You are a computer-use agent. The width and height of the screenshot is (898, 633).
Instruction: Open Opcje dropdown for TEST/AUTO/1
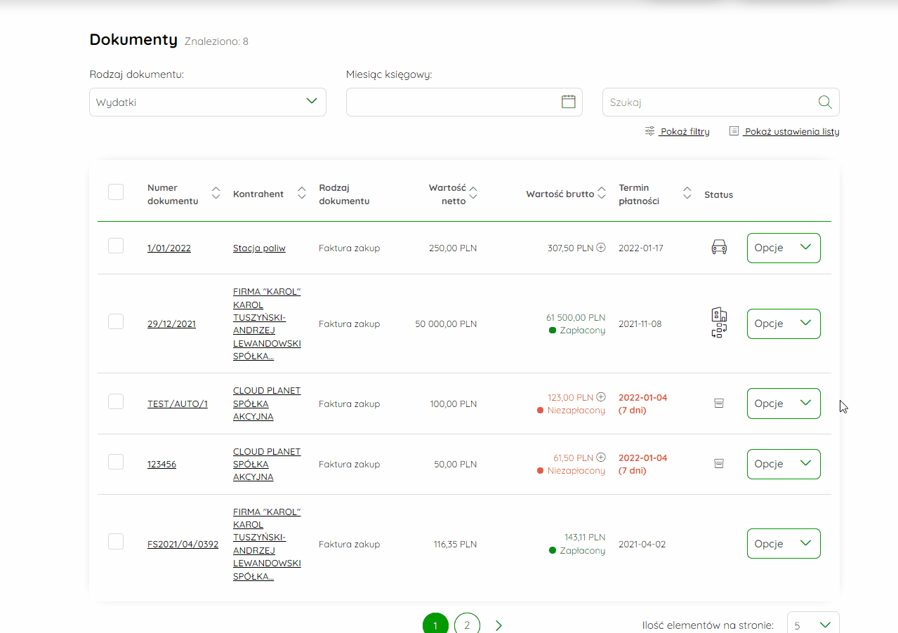tap(784, 404)
